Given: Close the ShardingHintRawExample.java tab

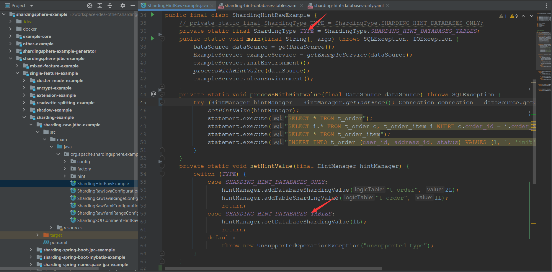Looking at the screenshot, I should click(x=212, y=5).
